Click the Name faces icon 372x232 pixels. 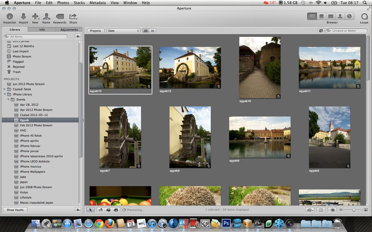pyautogui.click(x=46, y=16)
